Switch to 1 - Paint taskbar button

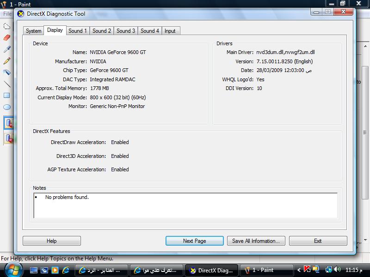point(267,270)
